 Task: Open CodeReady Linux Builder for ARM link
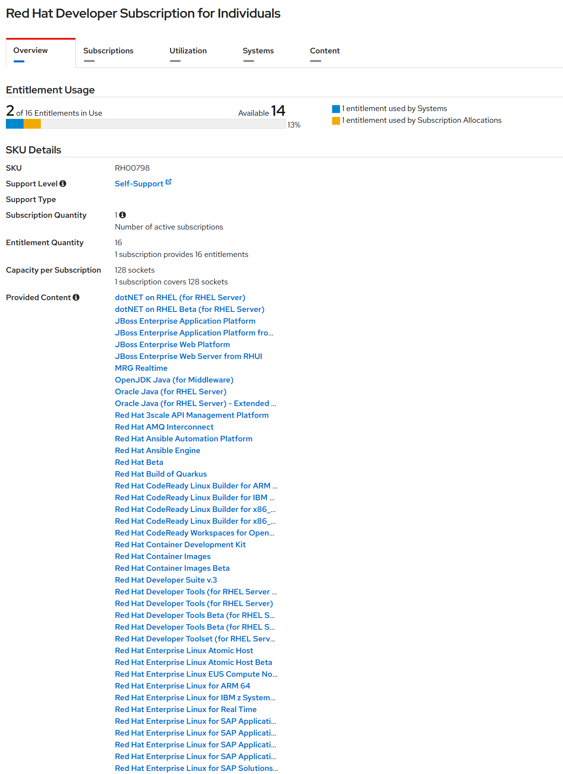[196, 486]
